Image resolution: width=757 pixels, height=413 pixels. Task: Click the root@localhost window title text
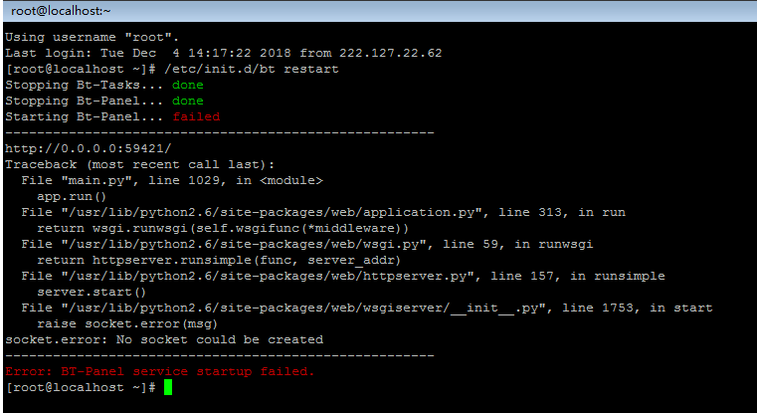pyautogui.click(x=61, y=11)
